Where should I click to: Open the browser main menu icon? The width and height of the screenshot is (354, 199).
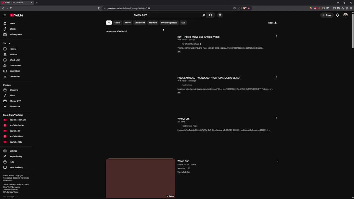(351, 8)
